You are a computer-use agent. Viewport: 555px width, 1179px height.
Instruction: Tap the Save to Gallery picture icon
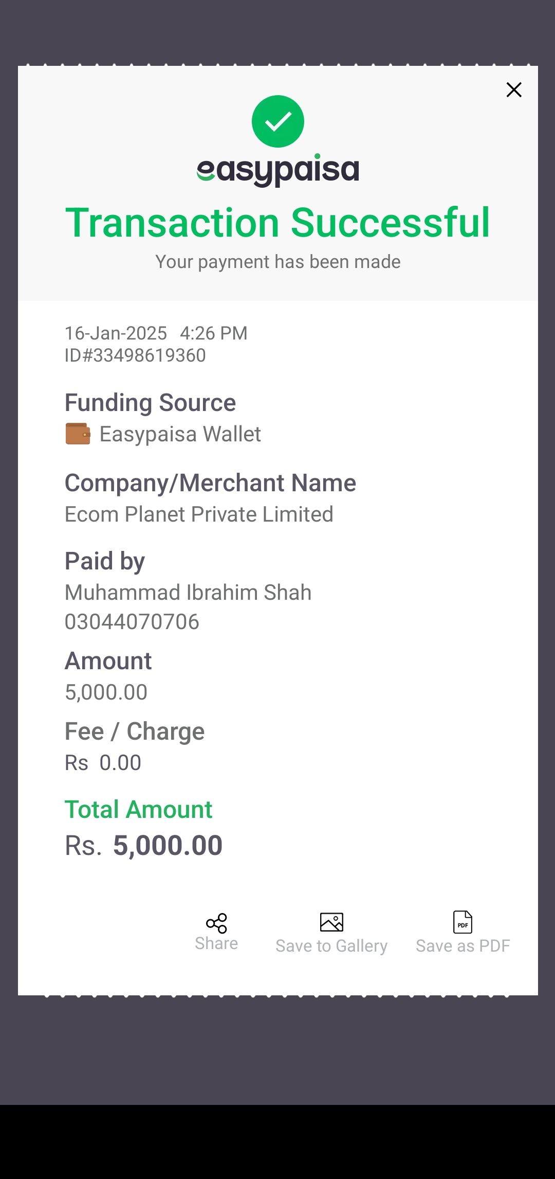(331, 922)
